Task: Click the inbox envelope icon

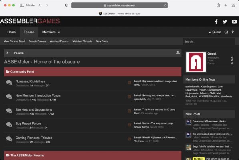Action: 226,32
